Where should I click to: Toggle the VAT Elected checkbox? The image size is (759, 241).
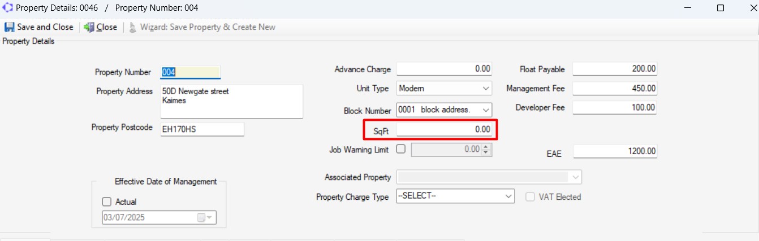(x=531, y=197)
